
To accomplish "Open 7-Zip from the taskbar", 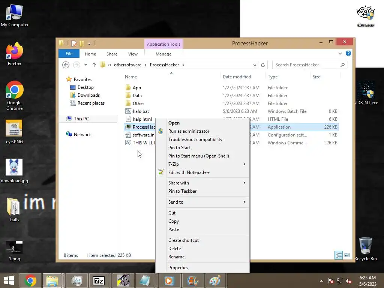I will click(99, 280).
